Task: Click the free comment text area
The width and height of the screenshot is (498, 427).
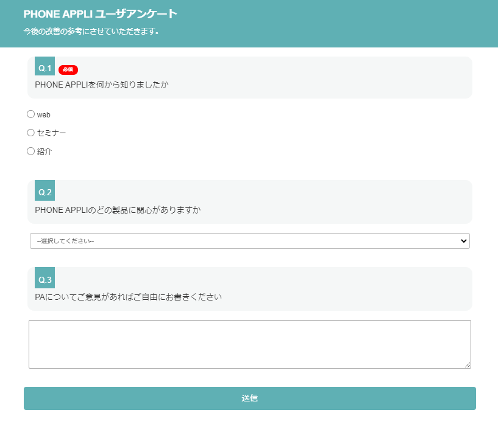Action: pos(250,344)
